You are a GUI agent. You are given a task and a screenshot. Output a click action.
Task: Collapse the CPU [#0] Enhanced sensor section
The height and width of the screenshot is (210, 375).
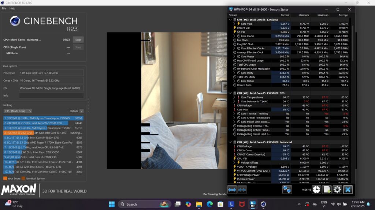(230, 142)
